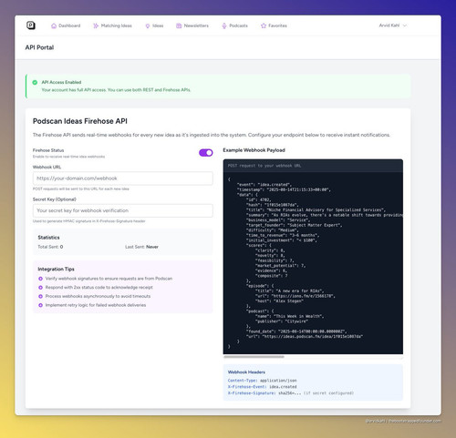456x438 pixels.
Task: Click the Content-Type header line
Action: click(x=263, y=381)
